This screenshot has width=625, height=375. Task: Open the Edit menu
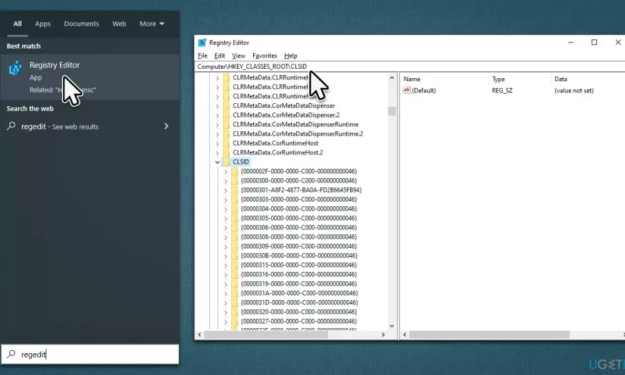coord(219,56)
